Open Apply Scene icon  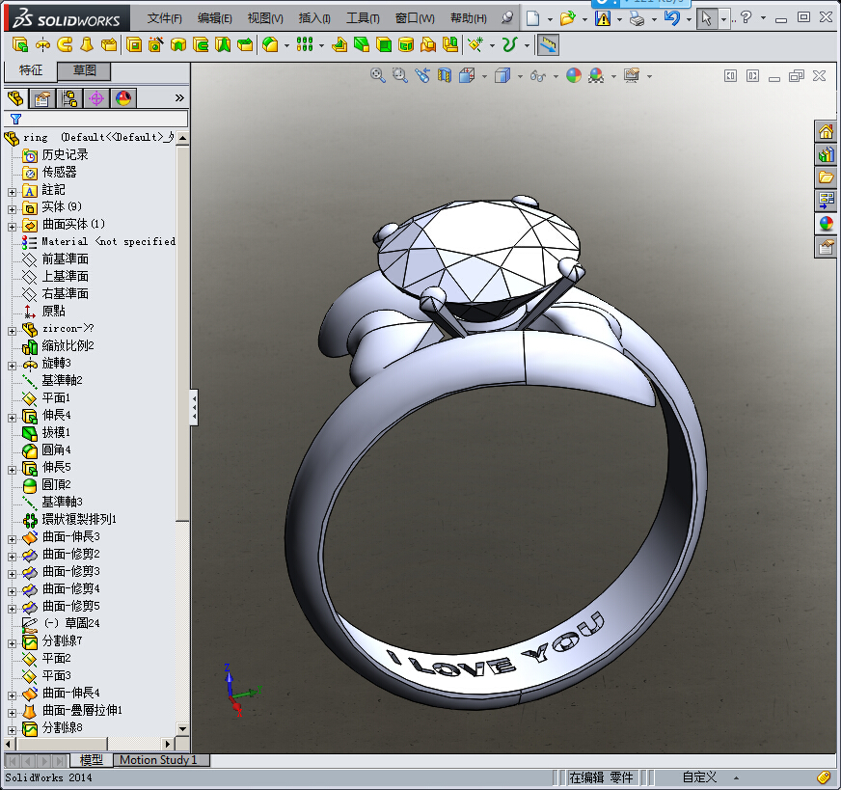tap(596, 75)
